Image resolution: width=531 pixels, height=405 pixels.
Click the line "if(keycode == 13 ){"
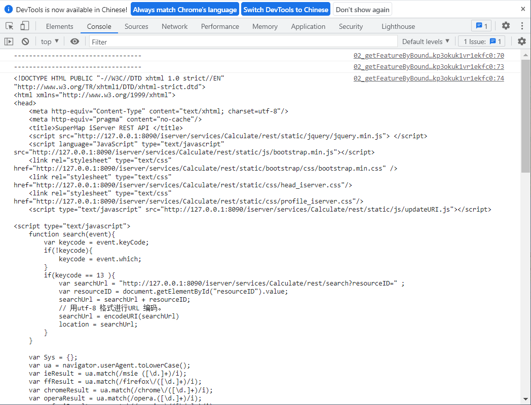(80, 275)
